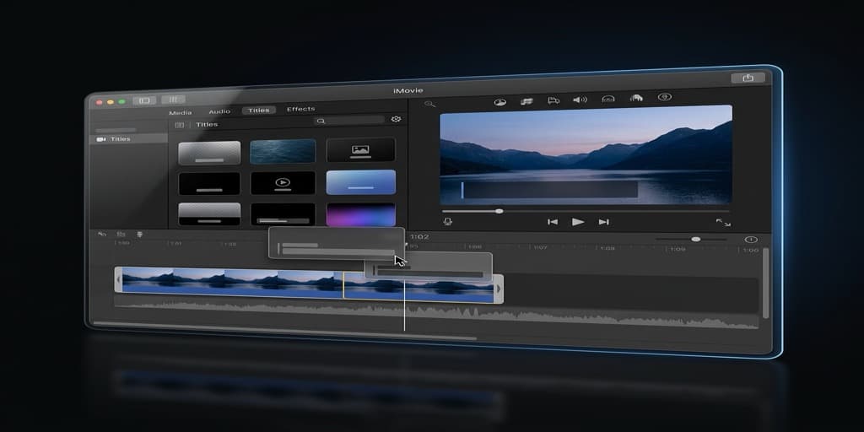Select the light gray gradient title thumbnail, top row
The width and height of the screenshot is (864, 432).
(x=209, y=154)
